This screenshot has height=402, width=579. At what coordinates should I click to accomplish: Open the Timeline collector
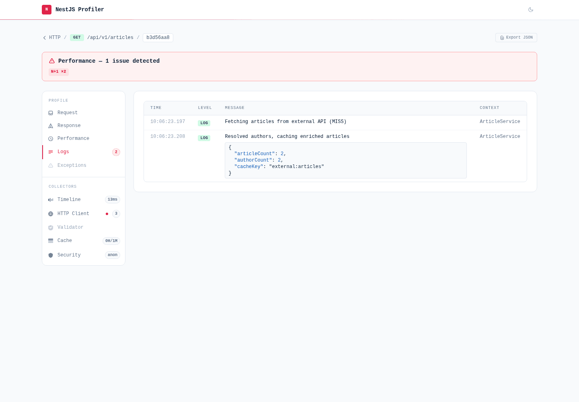[84, 200]
